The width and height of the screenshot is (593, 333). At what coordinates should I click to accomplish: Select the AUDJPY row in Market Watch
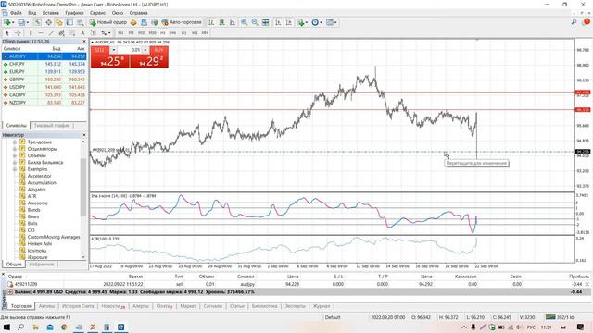click(x=44, y=56)
